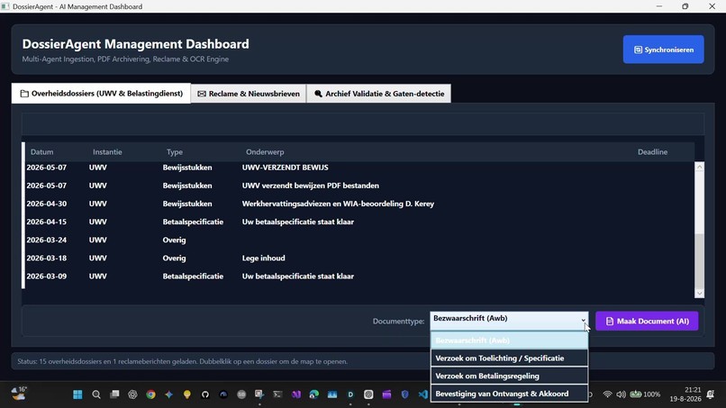Minimize the DossierAgent window
726x408 pixels.
(x=658, y=6)
